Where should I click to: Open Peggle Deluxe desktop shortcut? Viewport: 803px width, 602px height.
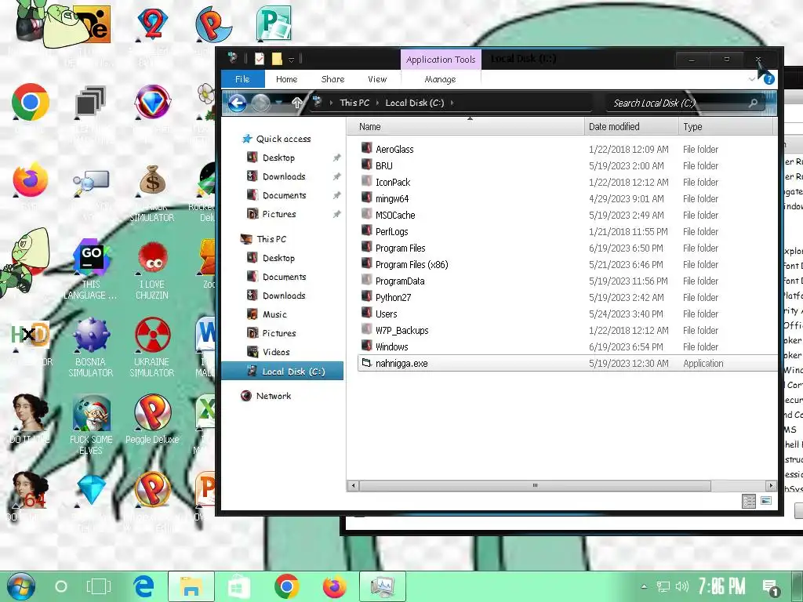click(x=152, y=420)
